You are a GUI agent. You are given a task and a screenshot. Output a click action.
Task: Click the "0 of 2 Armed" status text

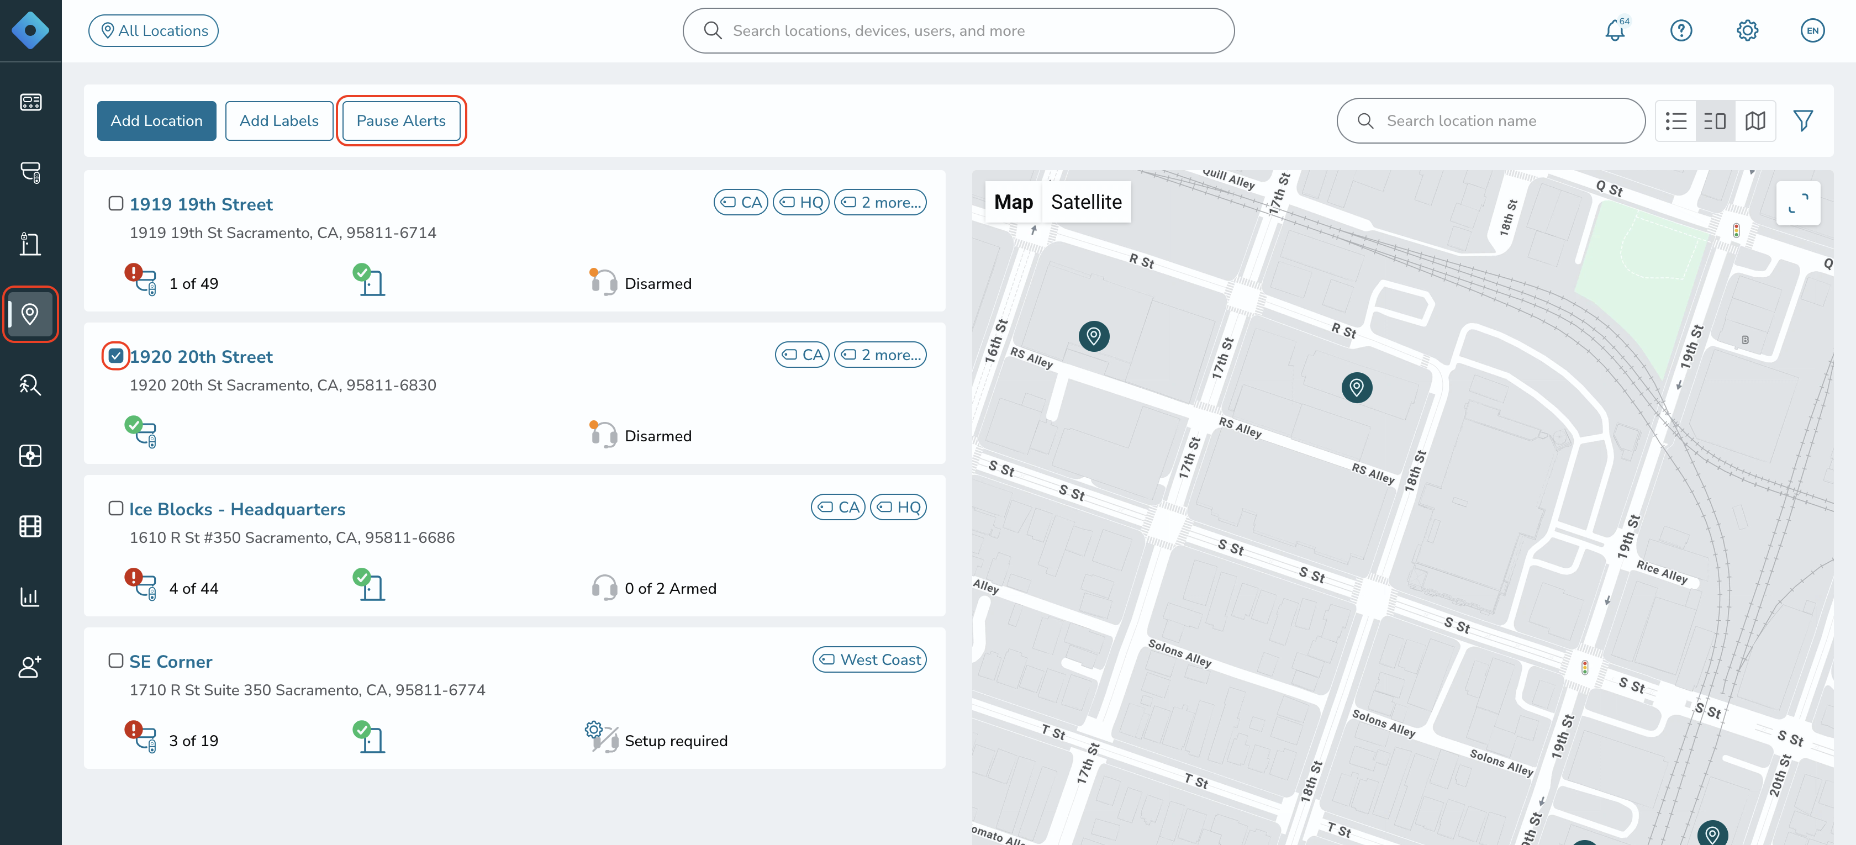pos(670,589)
